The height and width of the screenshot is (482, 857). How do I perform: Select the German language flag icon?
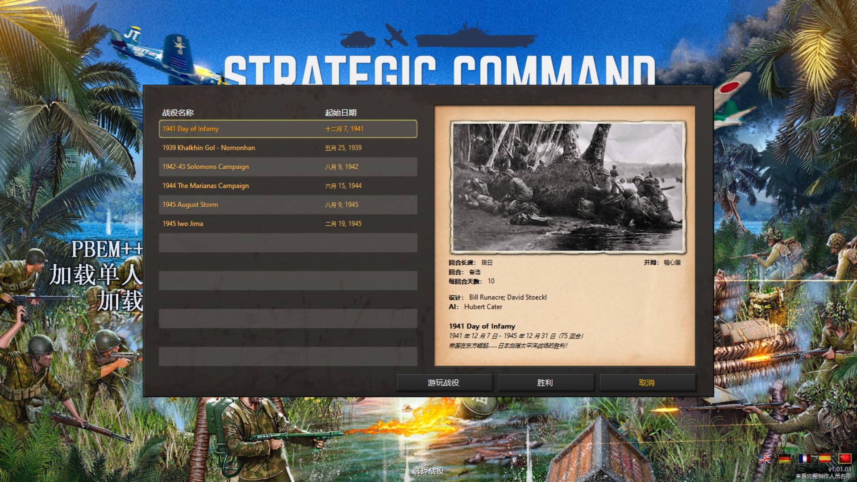point(785,458)
